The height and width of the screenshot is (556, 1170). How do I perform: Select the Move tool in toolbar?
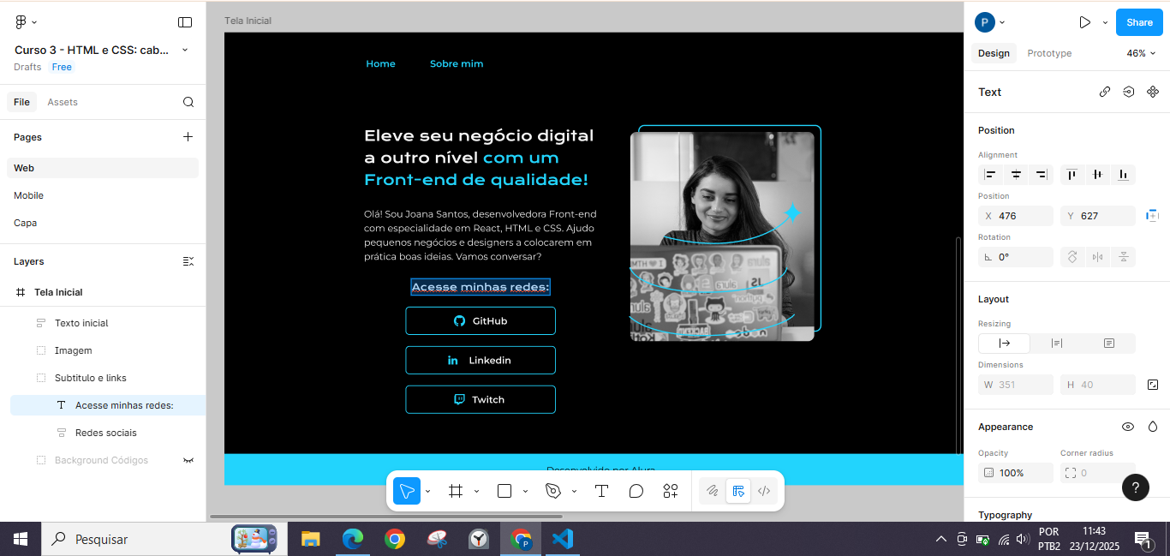click(x=407, y=491)
